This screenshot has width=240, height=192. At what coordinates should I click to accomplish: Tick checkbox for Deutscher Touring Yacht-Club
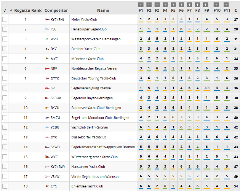[x=5, y=78]
